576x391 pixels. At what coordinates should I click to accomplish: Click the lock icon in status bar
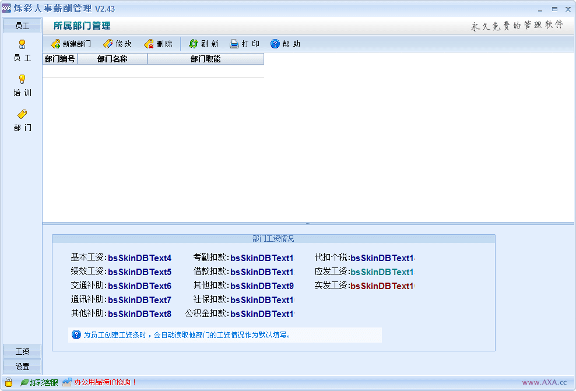[x=9, y=382]
